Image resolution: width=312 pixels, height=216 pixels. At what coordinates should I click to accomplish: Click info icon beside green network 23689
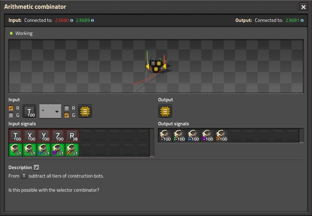pos(92,20)
